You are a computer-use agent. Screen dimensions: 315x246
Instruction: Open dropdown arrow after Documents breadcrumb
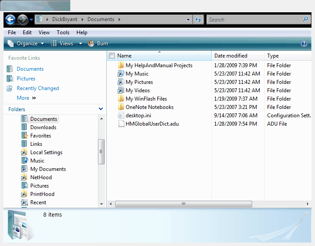tap(119, 19)
